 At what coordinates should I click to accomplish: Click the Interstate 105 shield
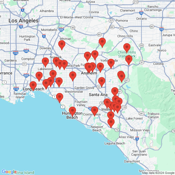[26, 51]
